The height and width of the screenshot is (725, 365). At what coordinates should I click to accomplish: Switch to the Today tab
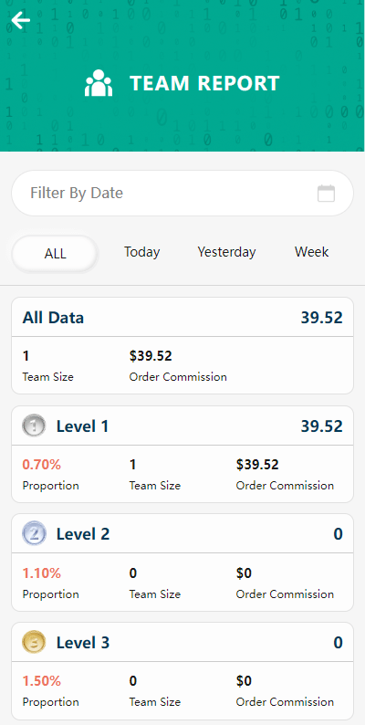coord(141,252)
